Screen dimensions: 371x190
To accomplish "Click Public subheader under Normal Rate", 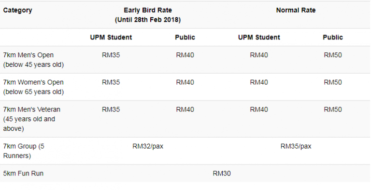I will [x=333, y=38].
